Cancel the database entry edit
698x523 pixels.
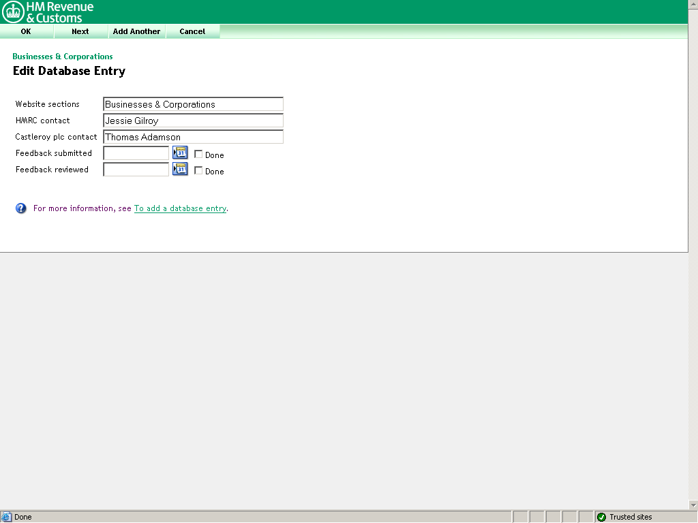(x=192, y=31)
